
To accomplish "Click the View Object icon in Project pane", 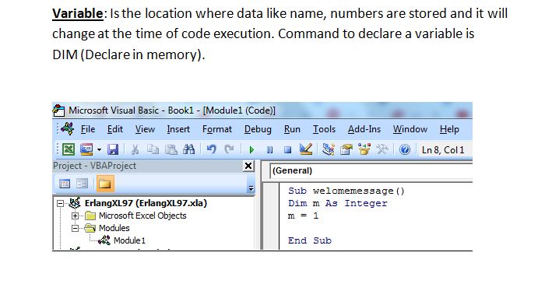I will (82, 184).
